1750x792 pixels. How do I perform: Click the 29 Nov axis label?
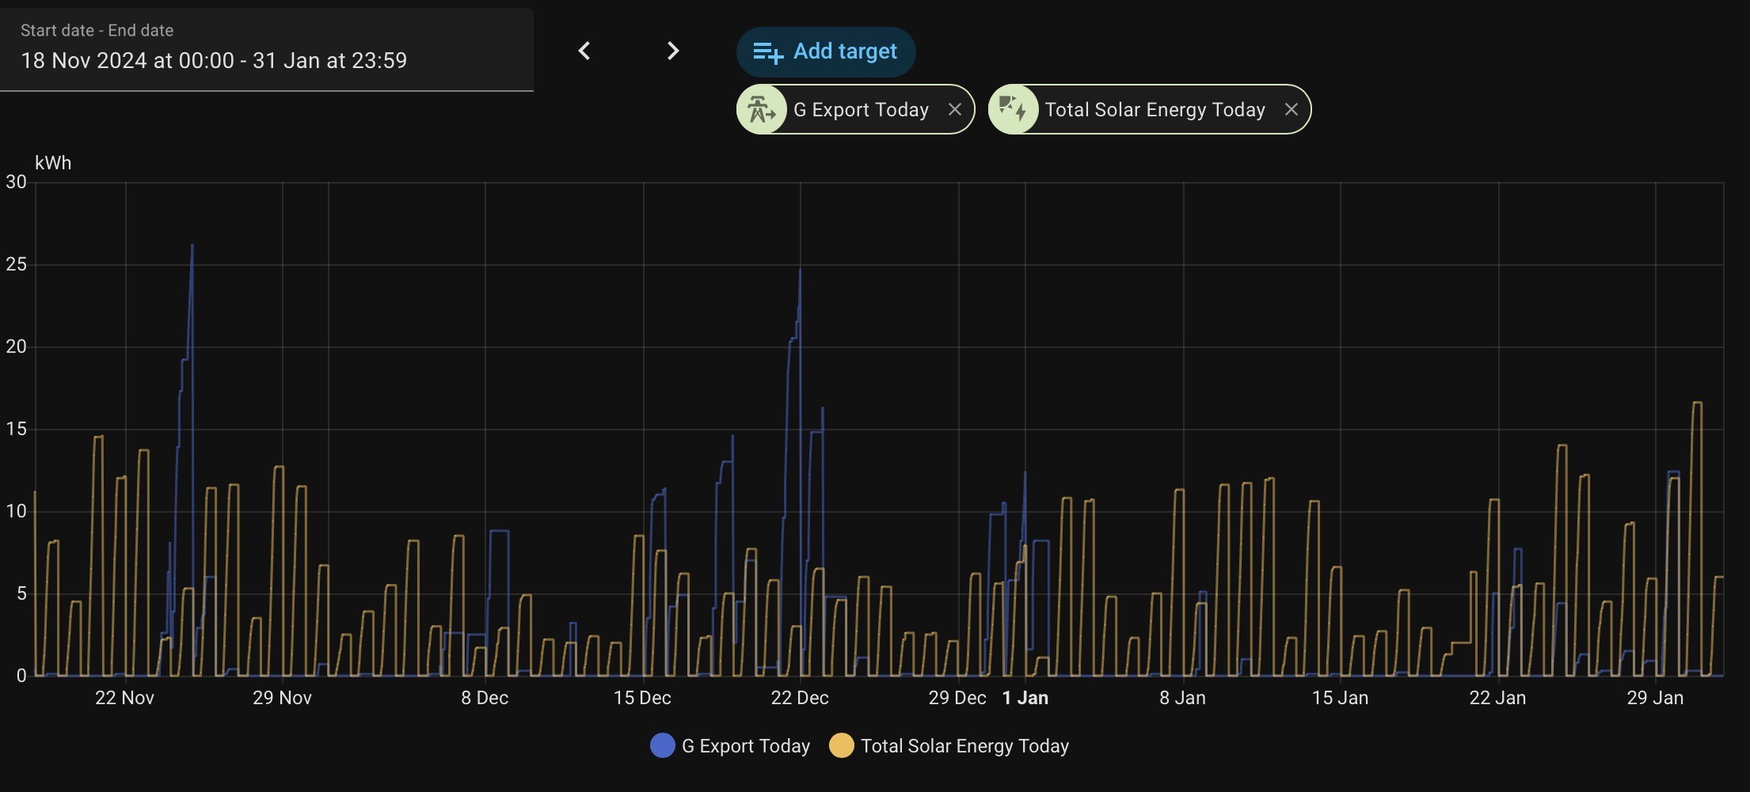click(283, 699)
